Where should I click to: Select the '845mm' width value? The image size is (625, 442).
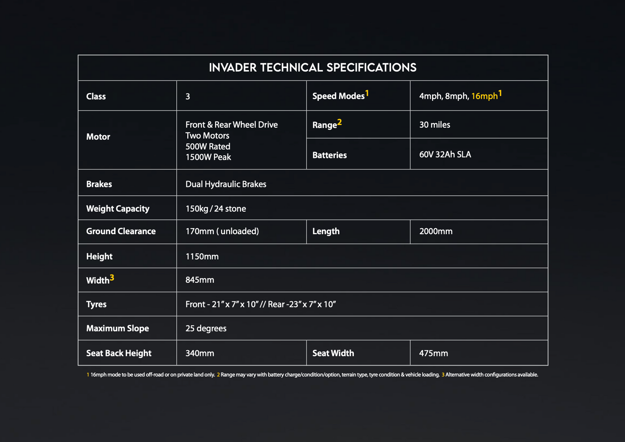[x=200, y=280]
